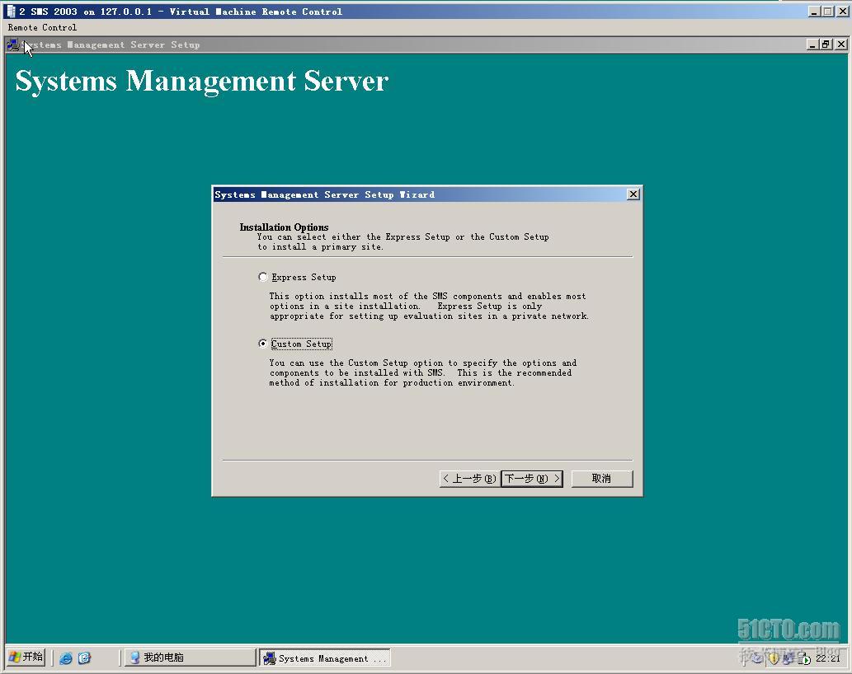Launch Internet Explorer from quick launch
The height and width of the screenshot is (674, 852).
point(66,658)
